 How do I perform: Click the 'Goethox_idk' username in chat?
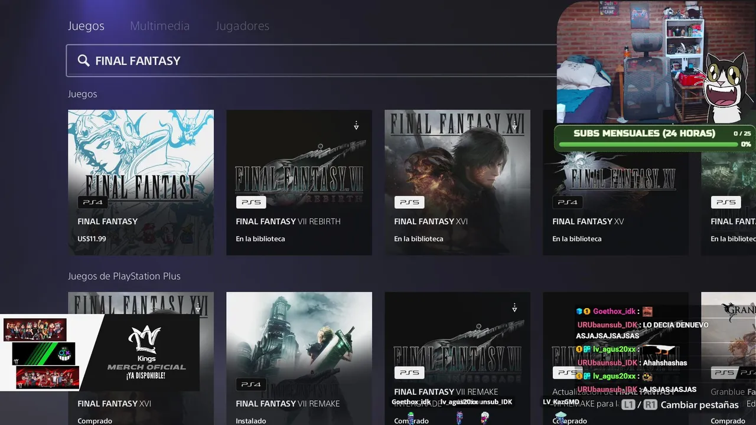coord(614,311)
